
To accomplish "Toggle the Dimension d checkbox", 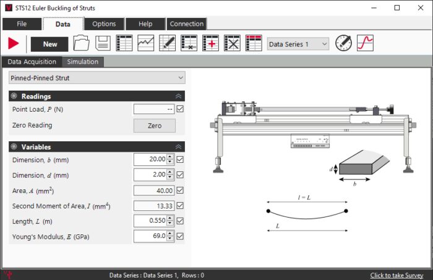I will tap(180, 175).
